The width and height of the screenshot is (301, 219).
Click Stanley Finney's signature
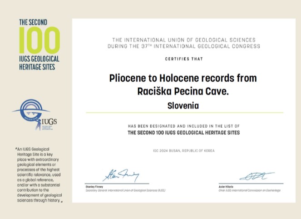point(121,175)
